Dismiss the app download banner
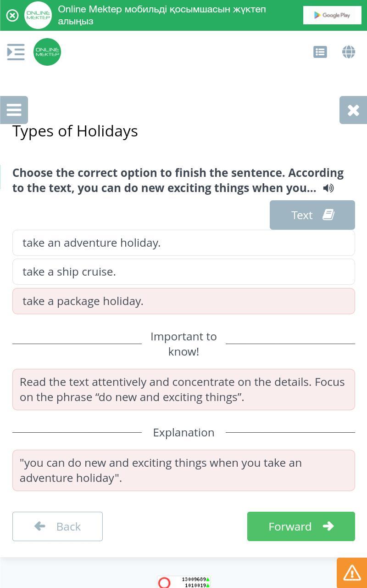The image size is (367, 588). [12, 16]
